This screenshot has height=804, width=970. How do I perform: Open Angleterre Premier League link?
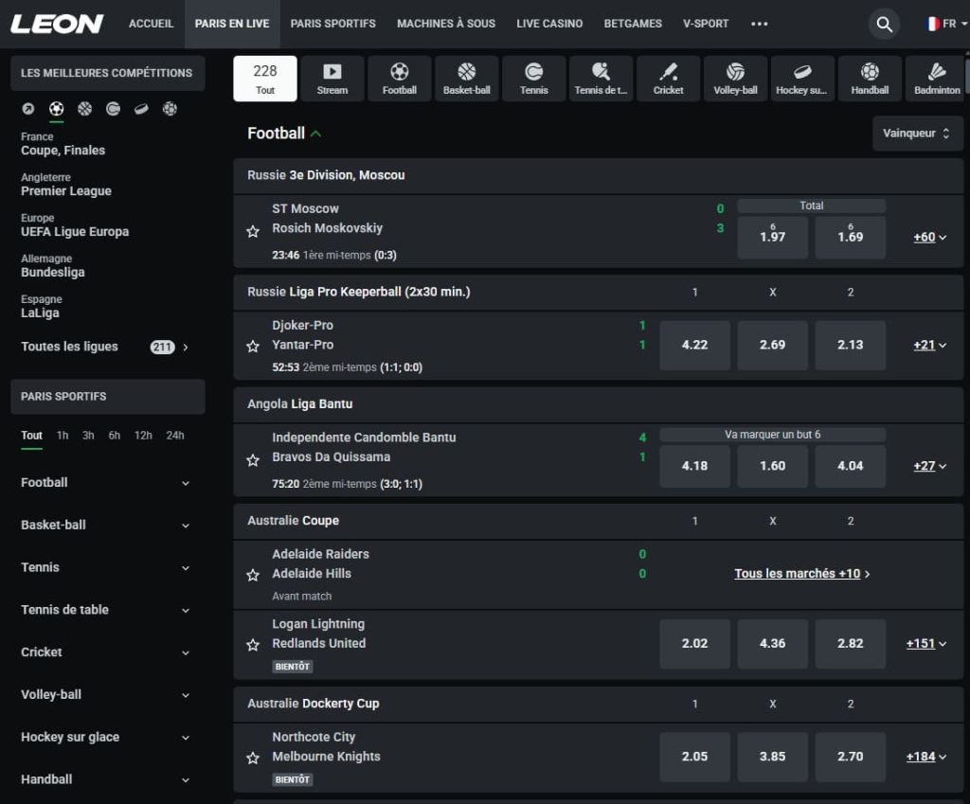click(x=66, y=185)
